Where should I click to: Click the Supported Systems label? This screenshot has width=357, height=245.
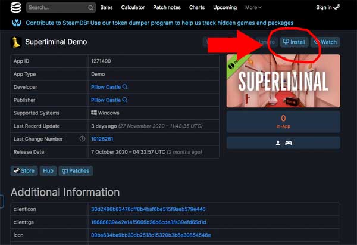(36, 113)
